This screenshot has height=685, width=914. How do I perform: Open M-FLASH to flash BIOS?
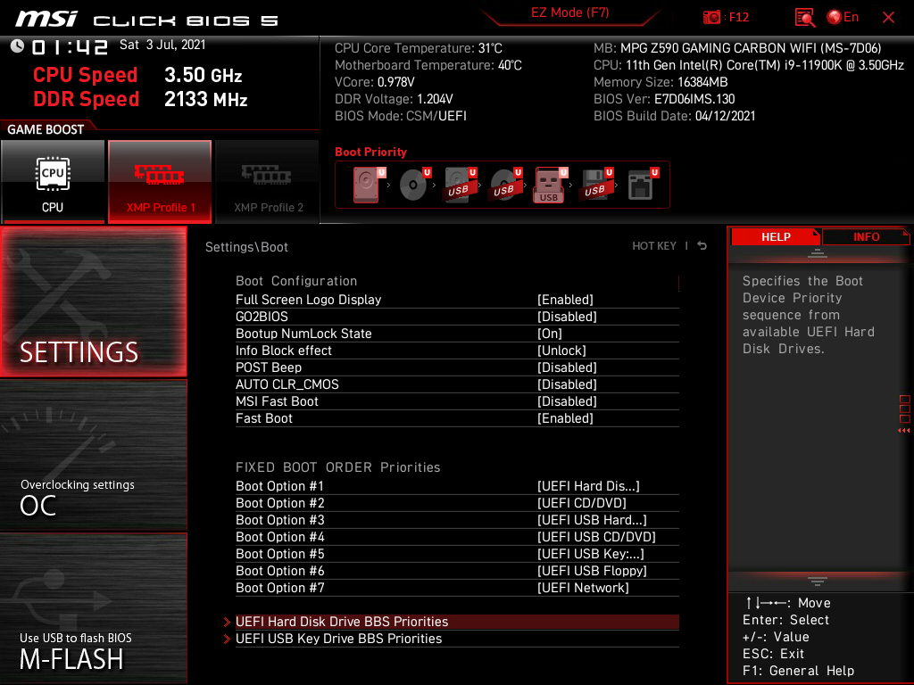(x=93, y=608)
